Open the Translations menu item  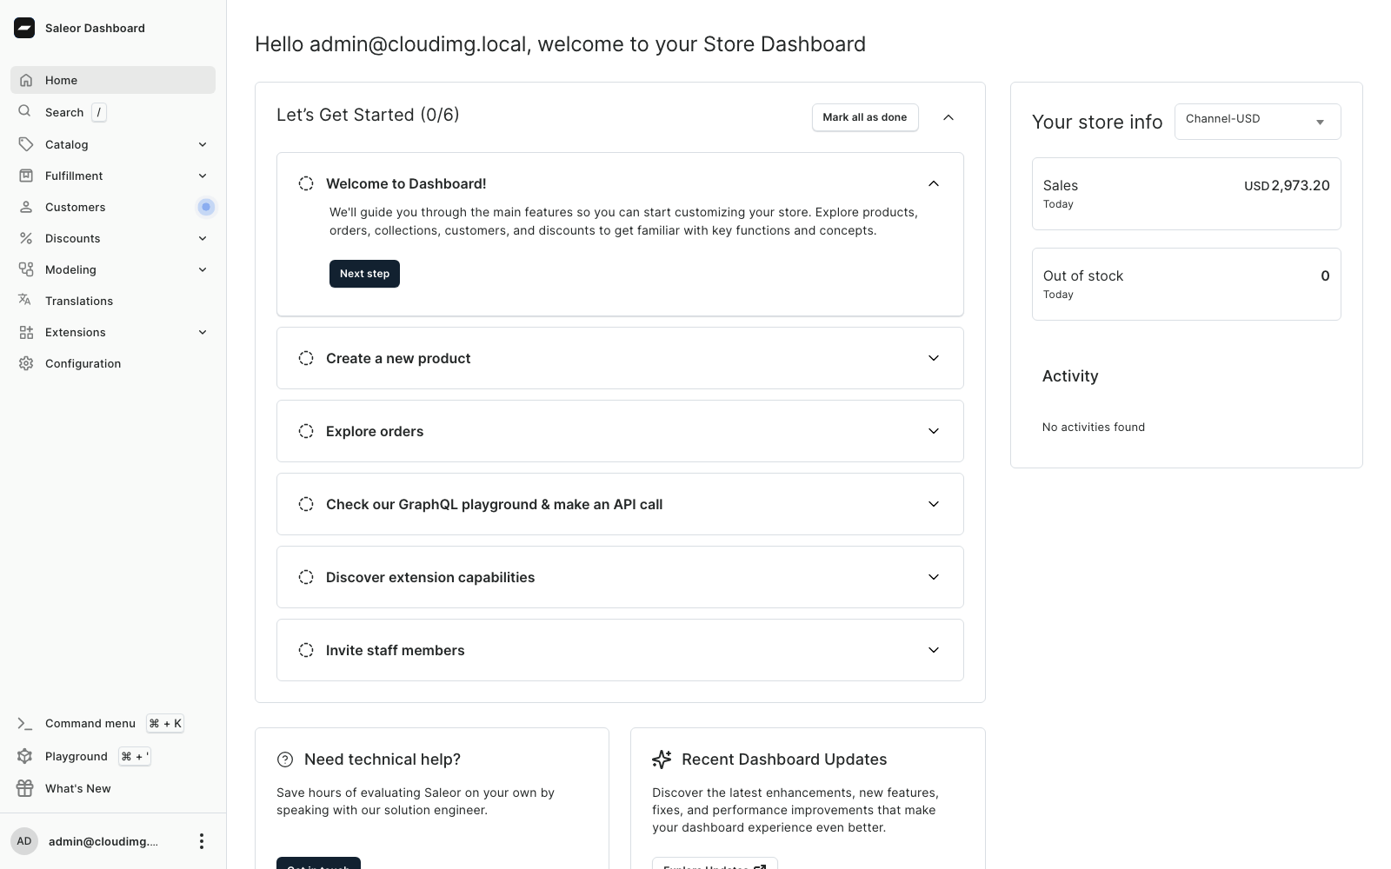point(113,301)
